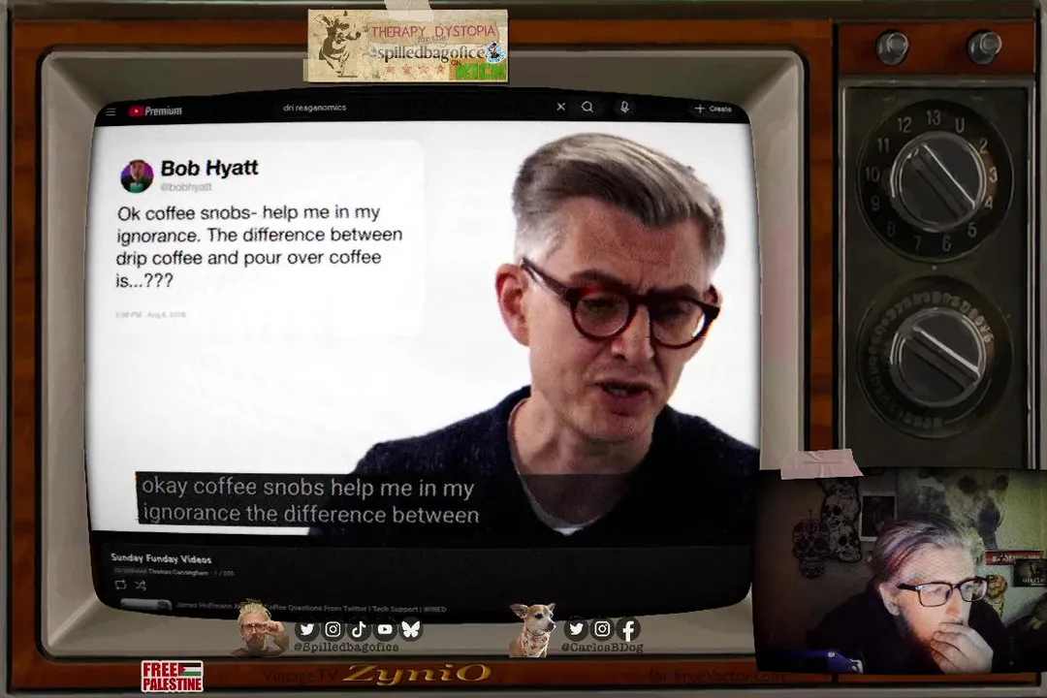
Task: Click the numbered channel dial on TV
Action: pos(935,179)
